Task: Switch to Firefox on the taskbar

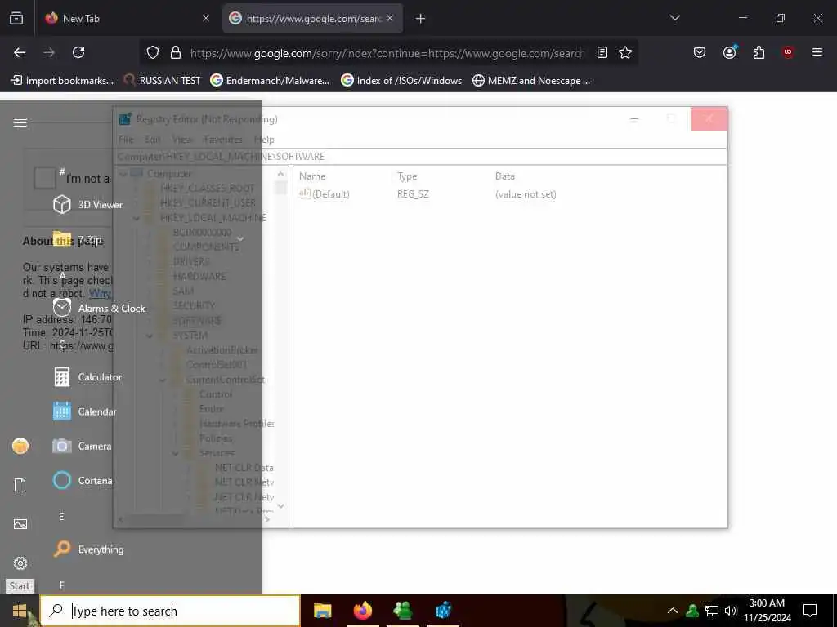Action: [363, 611]
